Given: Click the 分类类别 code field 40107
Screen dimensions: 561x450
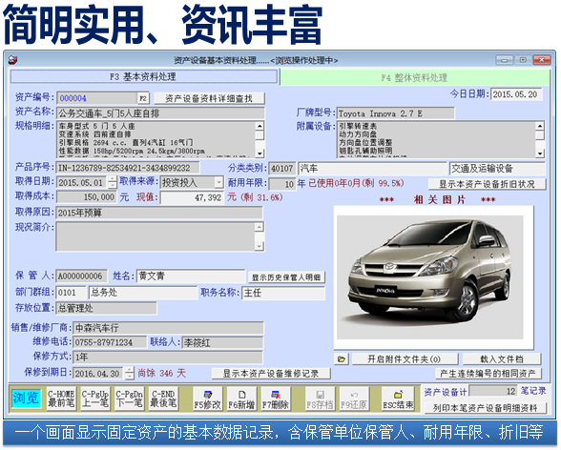Looking at the screenshot, I should pos(282,169).
